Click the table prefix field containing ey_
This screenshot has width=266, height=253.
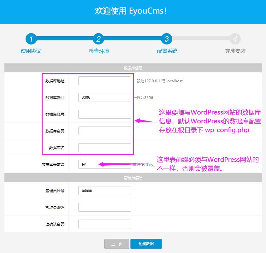pyautogui.click(x=105, y=164)
